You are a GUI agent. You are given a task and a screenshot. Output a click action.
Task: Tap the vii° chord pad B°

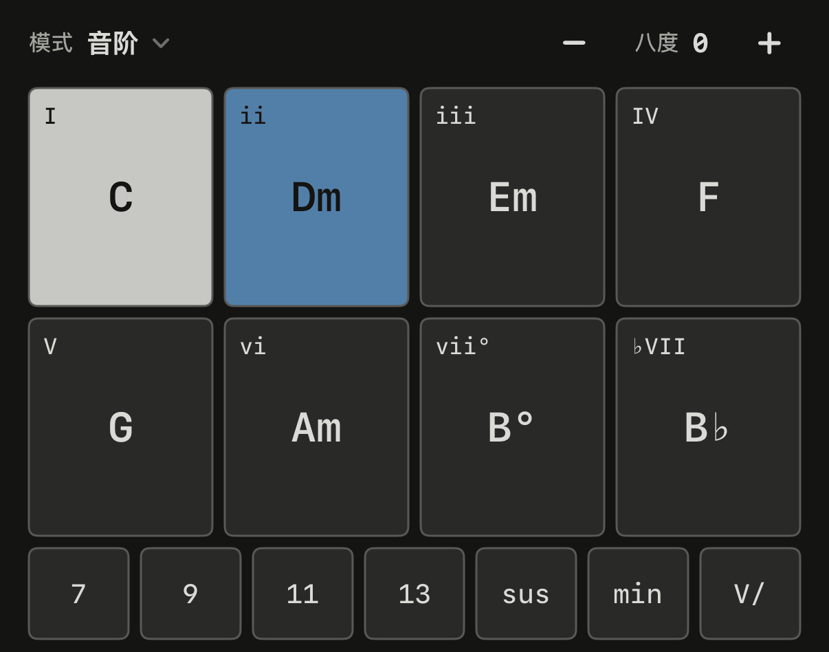click(x=512, y=427)
